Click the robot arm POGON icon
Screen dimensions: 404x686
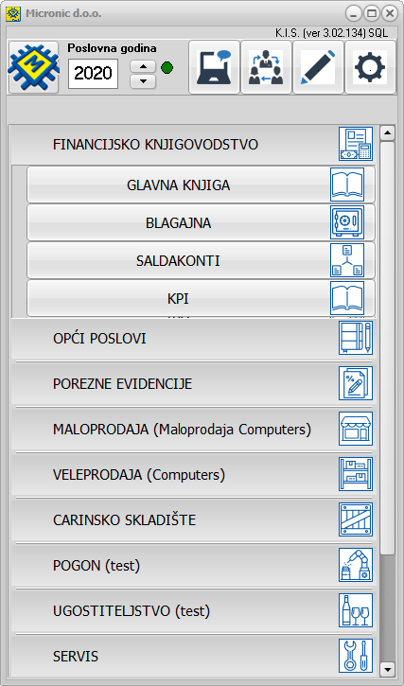click(x=356, y=565)
